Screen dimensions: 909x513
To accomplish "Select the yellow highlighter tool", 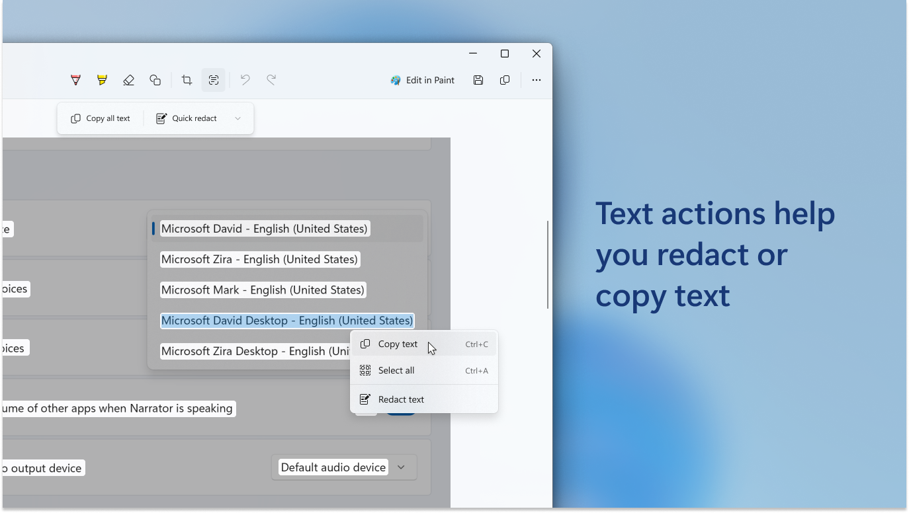I will [102, 79].
